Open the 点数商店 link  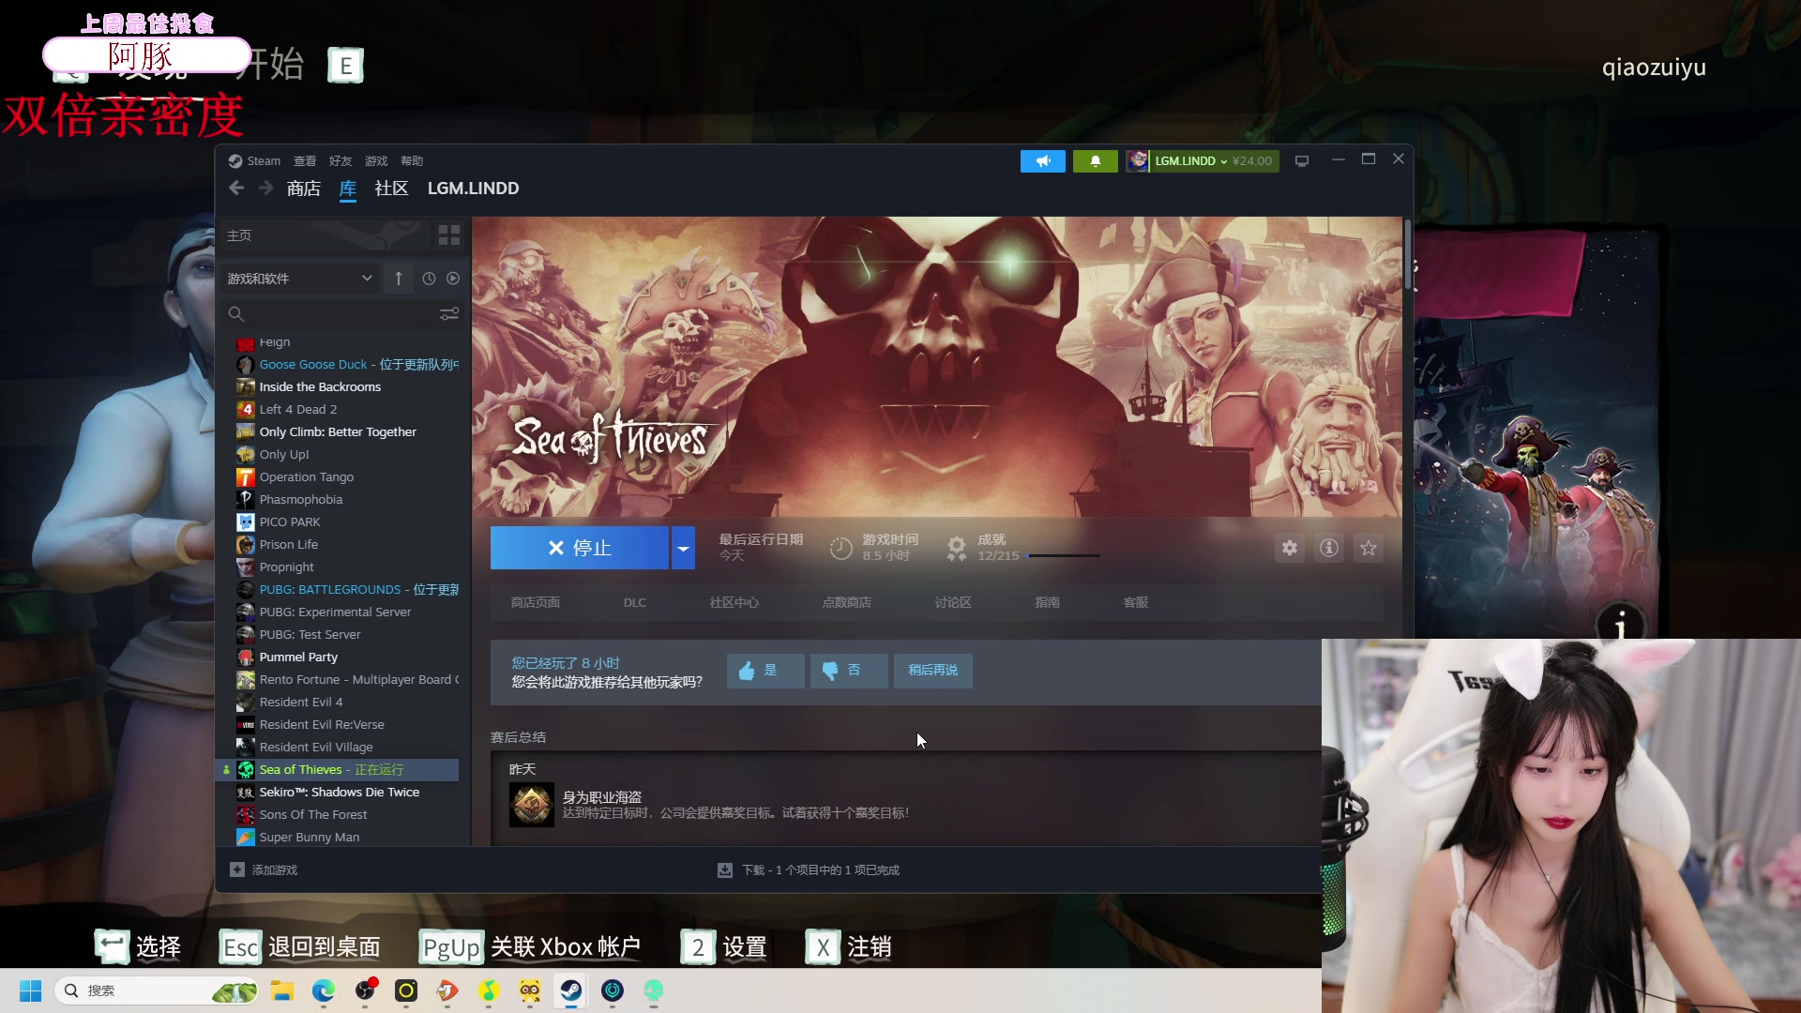pyautogui.click(x=847, y=603)
